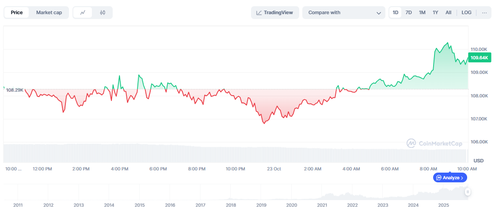Click 2024 on the history timeline
Screen dimensions: 495x212
click(x=413, y=205)
